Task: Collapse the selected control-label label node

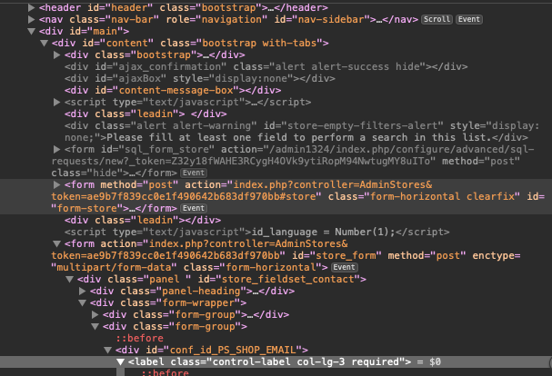Action: click(x=120, y=362)
